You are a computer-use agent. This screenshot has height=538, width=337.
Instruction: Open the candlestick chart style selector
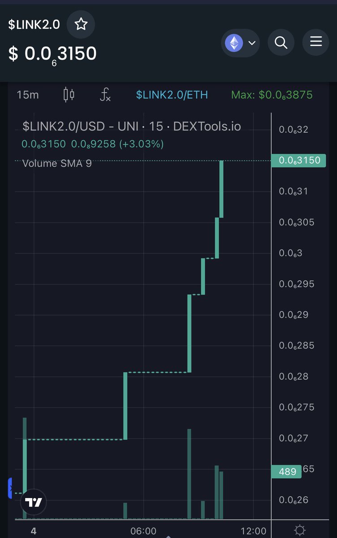[x=69, y=95]
